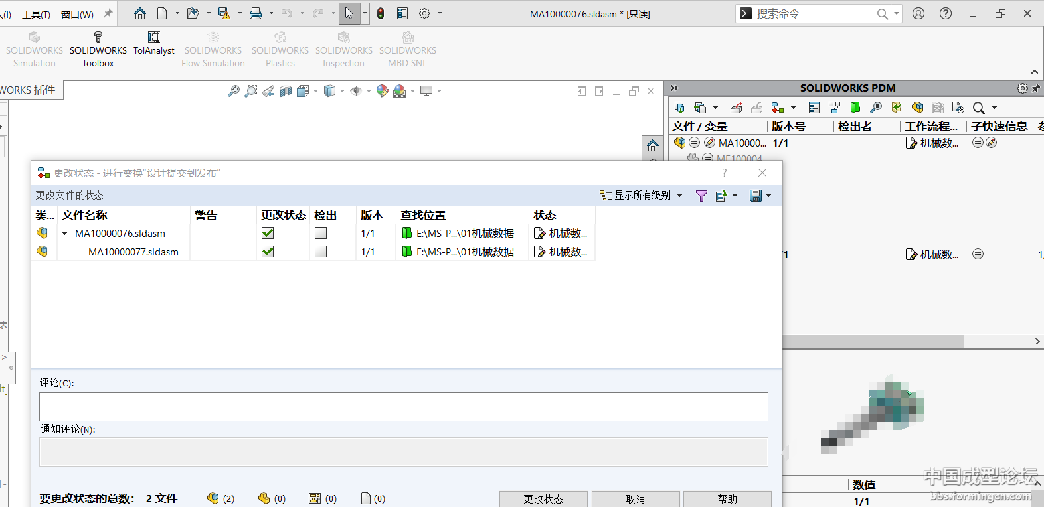1044x507 pixels.
Task: Open dropdown beside the export columns icon
Action: point(735,196)
